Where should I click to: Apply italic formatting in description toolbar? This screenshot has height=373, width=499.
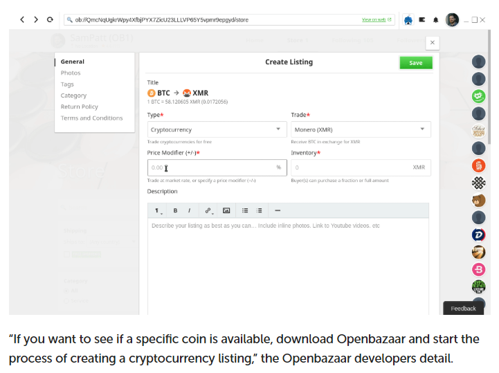coord(190,210)
